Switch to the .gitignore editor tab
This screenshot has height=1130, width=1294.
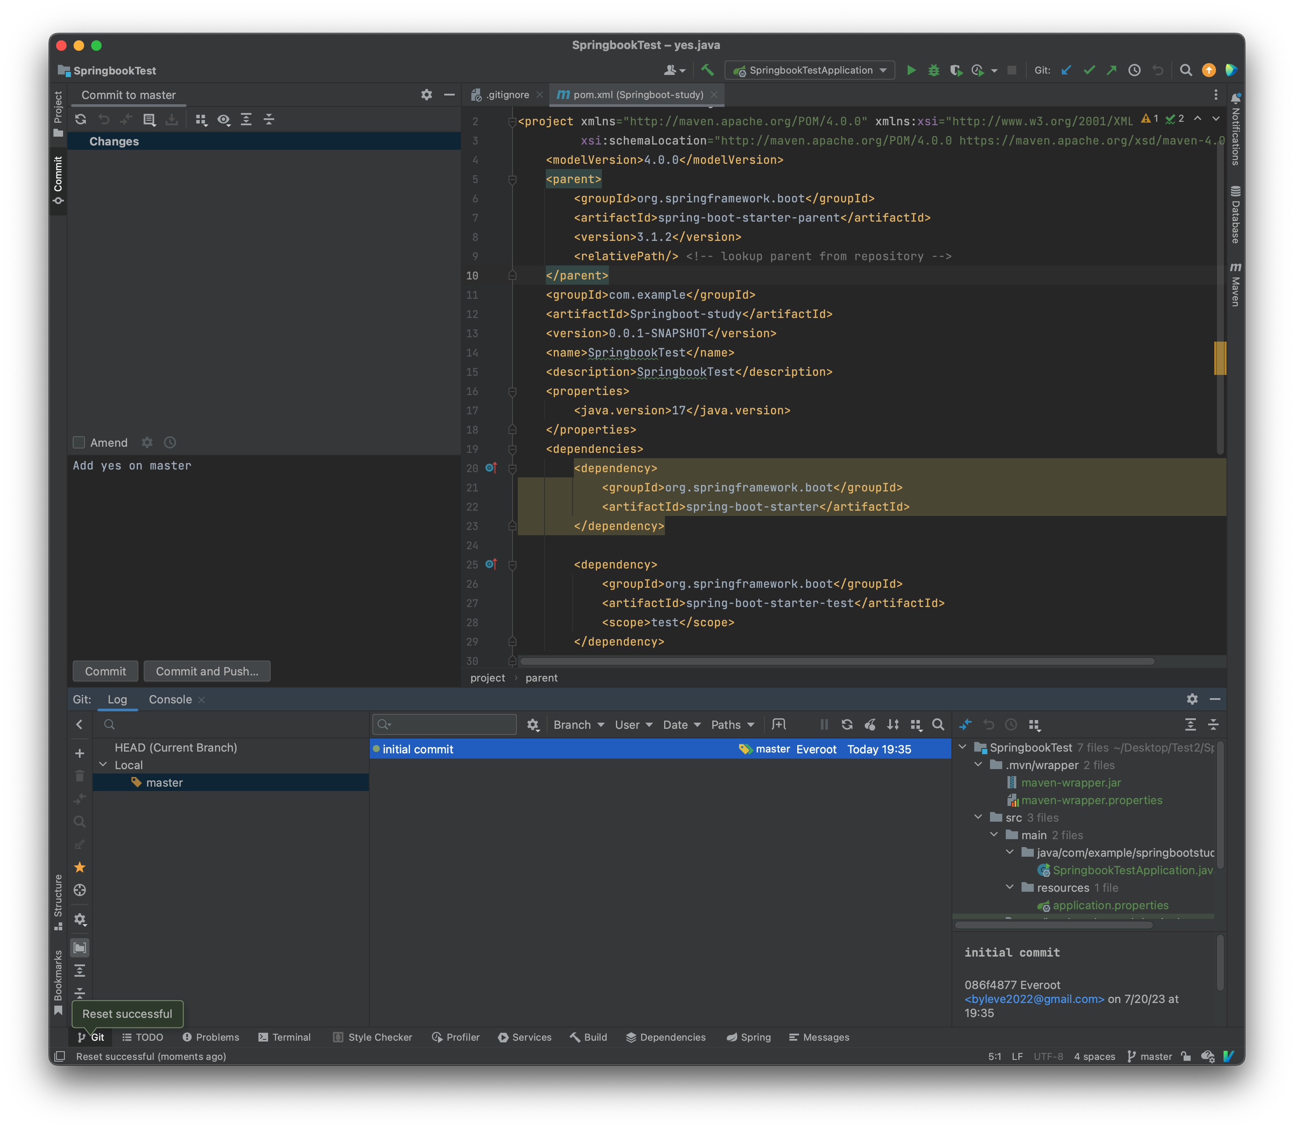point(507,95)
